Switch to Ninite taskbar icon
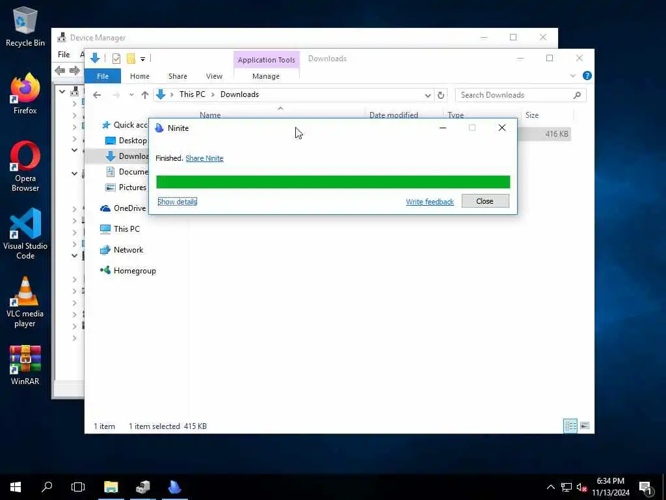Image resolution: width=666 pixels, height=500 pixels. click(174, 487)
